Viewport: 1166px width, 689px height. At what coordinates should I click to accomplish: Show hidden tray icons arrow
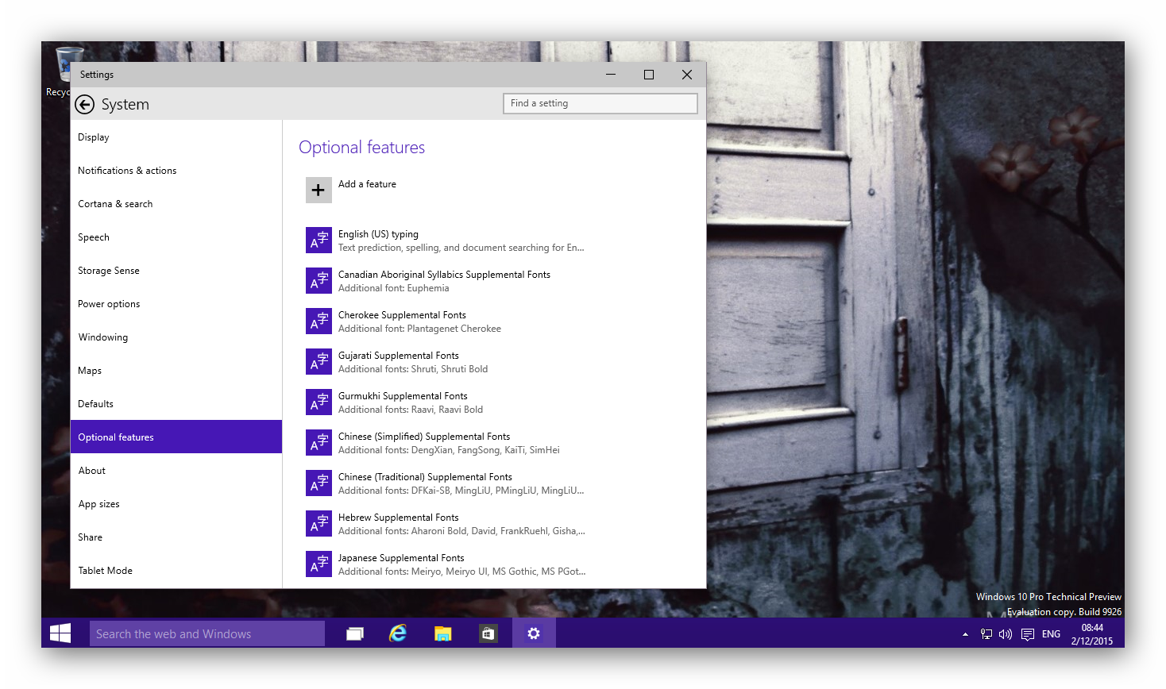965,634
